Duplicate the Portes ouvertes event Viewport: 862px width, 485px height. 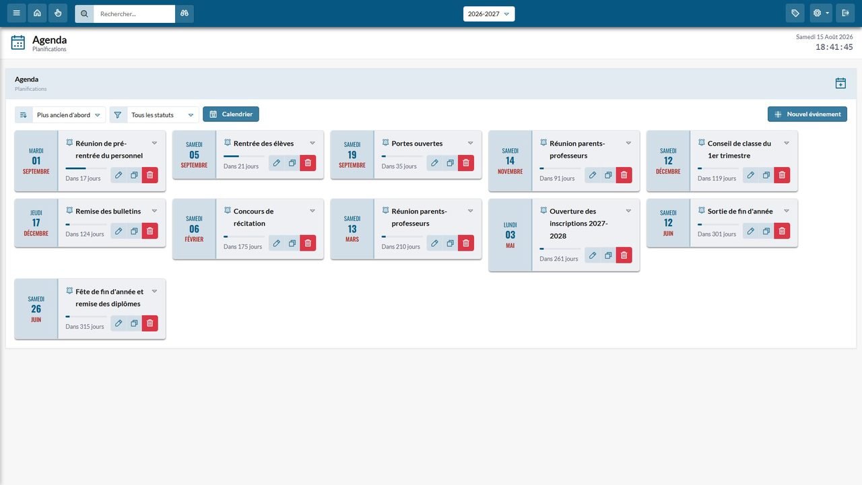point(451,163)
